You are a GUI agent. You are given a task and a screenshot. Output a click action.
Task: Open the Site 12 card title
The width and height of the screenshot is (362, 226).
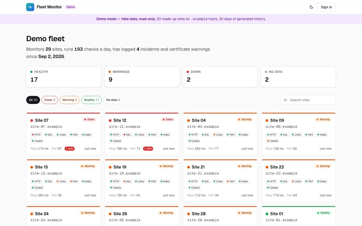click(x=120, y=120)
